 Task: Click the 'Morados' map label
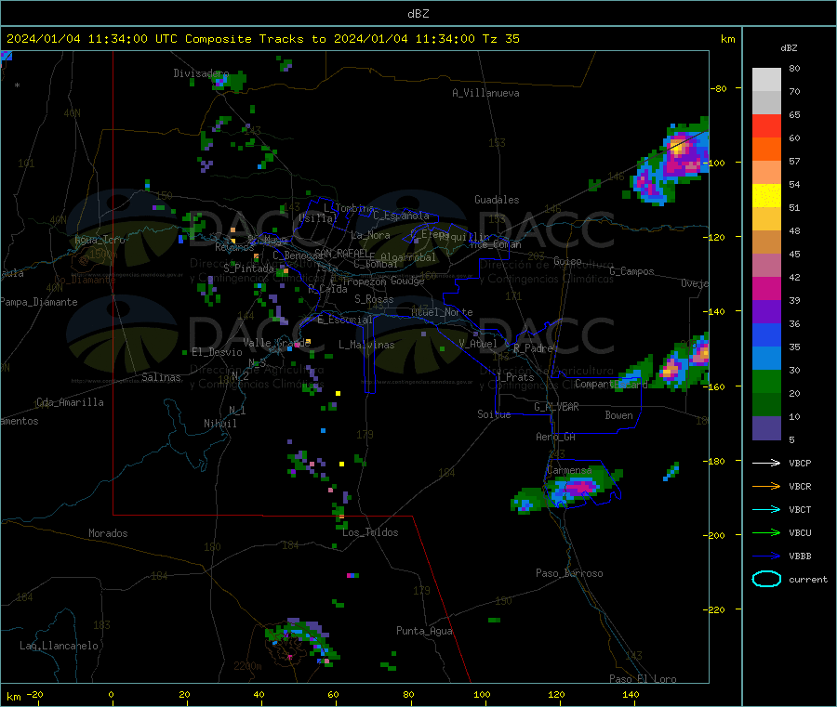click(108, 533)
